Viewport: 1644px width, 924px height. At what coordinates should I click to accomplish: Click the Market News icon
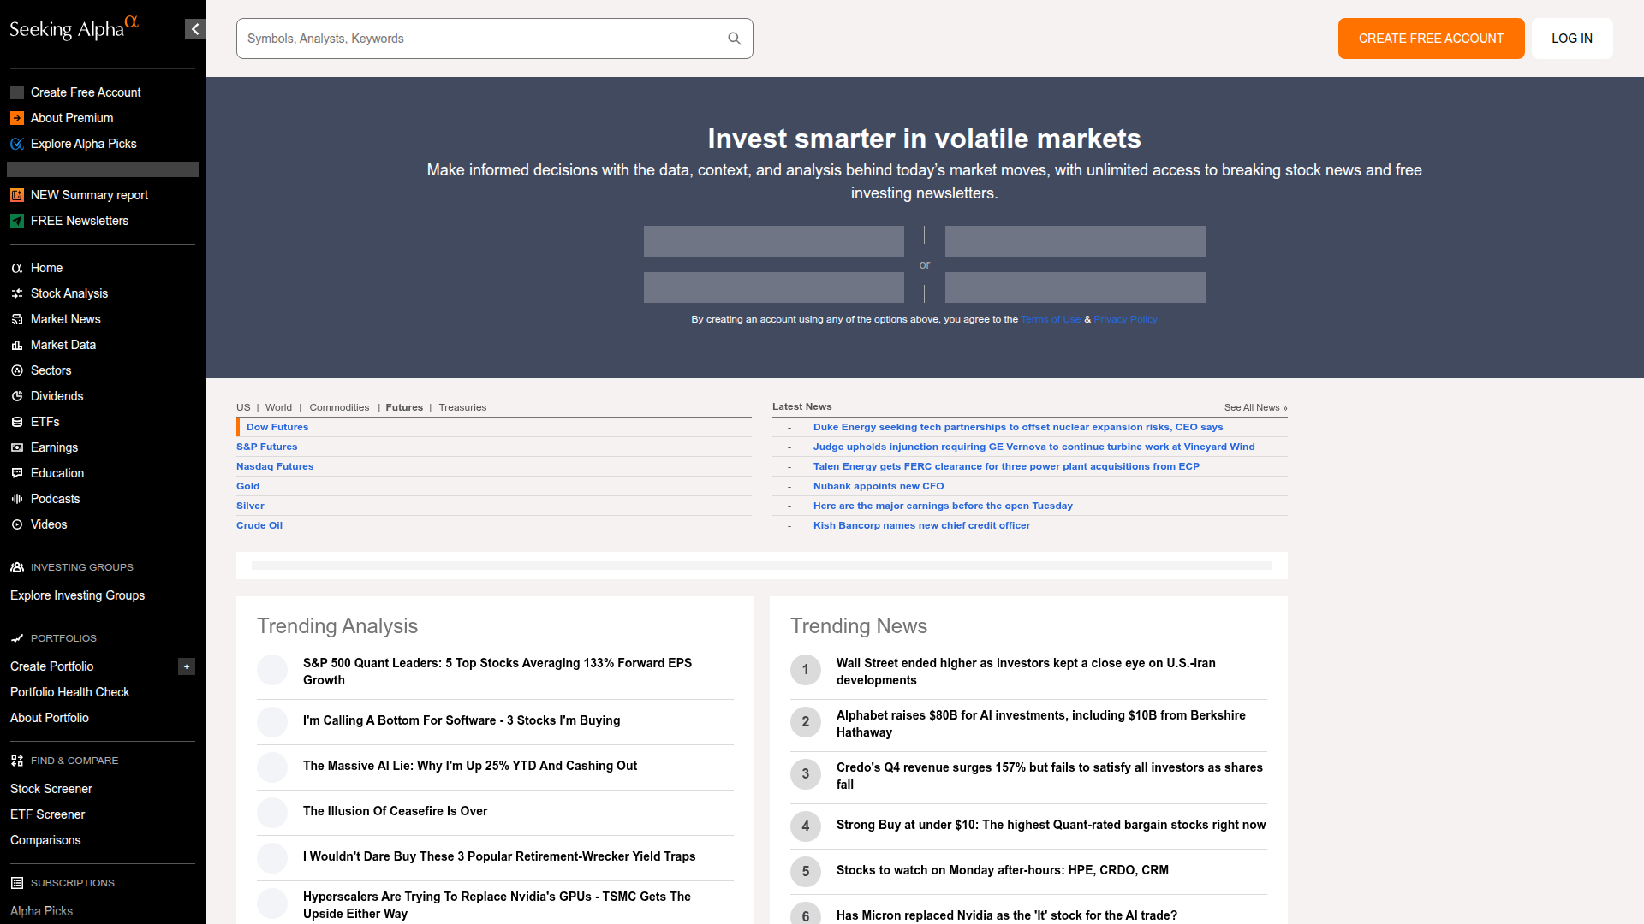[17, 319]
